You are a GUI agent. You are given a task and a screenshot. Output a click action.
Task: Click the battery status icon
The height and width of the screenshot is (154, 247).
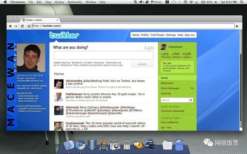[203, 2]
